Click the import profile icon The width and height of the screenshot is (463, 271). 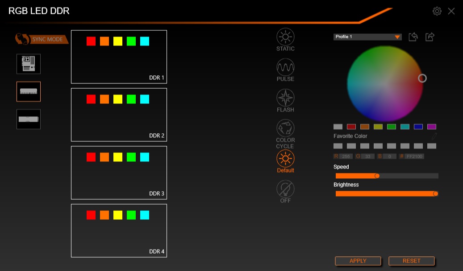[x=413, y=37]
